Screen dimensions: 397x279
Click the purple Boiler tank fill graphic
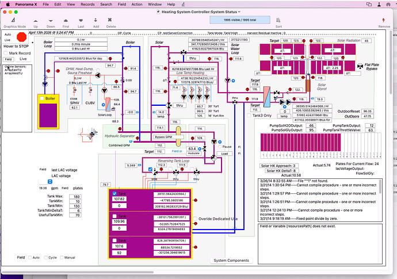click(48, 115)
